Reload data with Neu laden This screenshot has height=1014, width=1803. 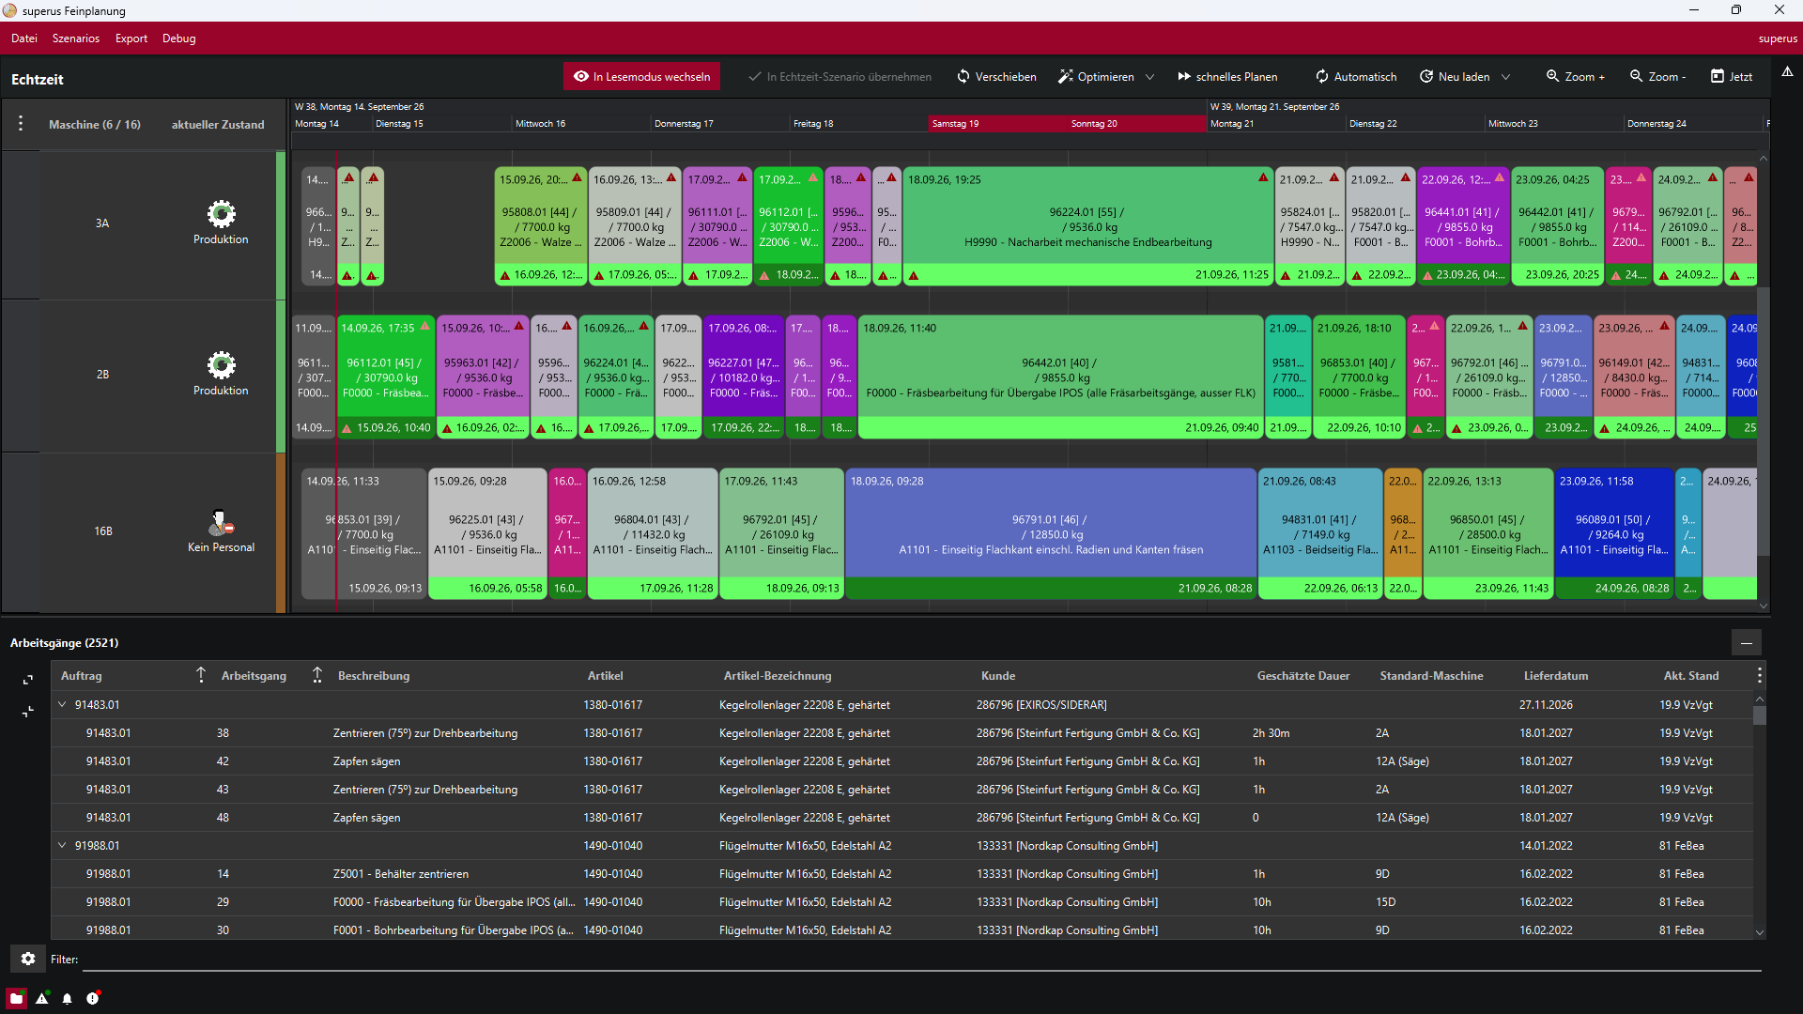click(1455, 77)
